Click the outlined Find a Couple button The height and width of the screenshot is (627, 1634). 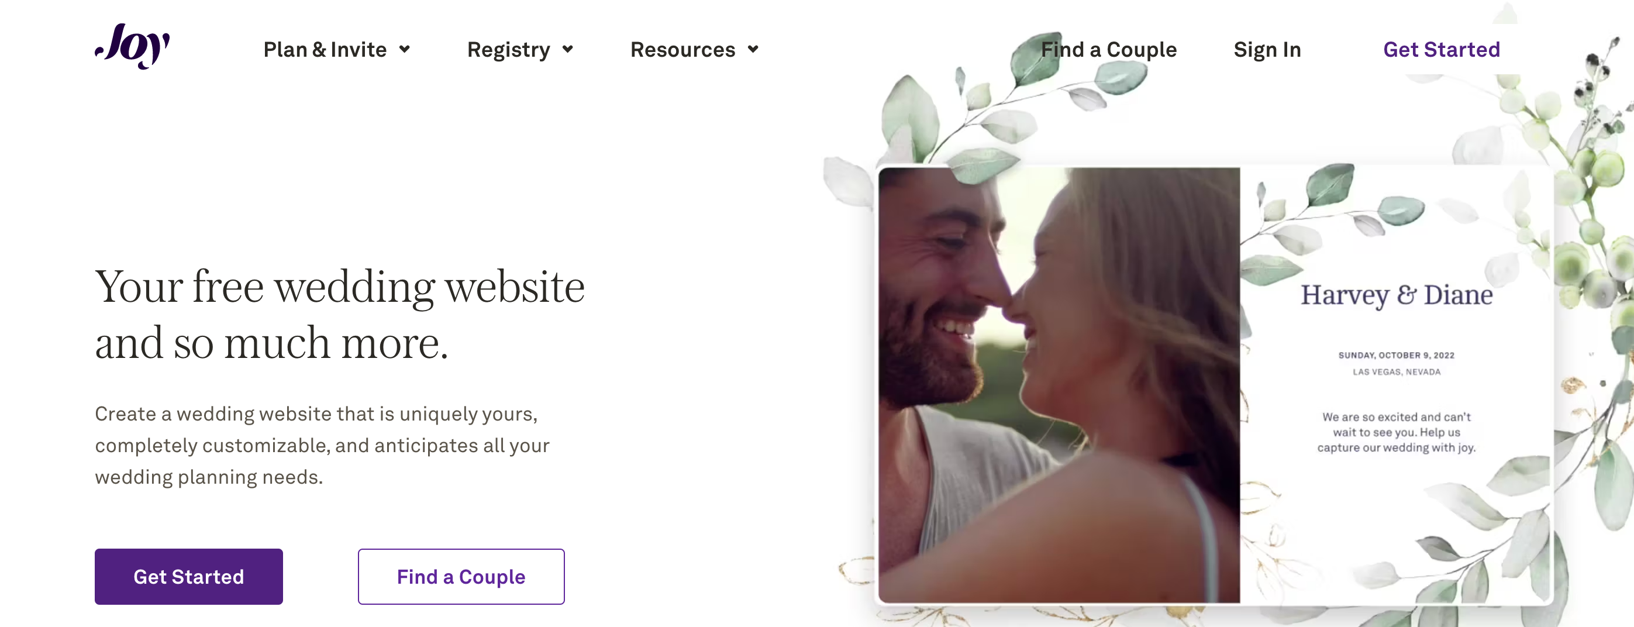tap(461, 576)
